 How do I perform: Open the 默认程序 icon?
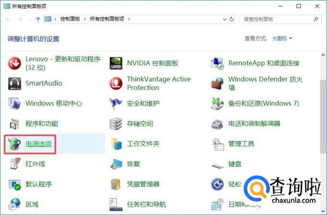pyautogui.click(x=14, y=184)
